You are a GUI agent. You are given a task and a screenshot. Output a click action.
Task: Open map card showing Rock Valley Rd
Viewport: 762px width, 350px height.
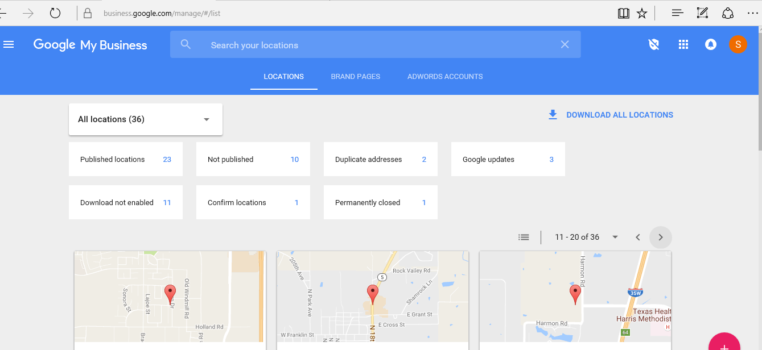tap(373, 297)
